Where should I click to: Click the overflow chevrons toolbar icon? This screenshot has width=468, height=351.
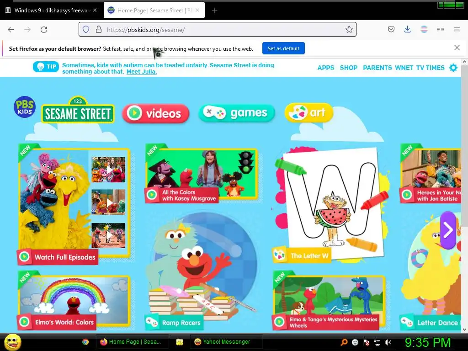click(440, 29)
